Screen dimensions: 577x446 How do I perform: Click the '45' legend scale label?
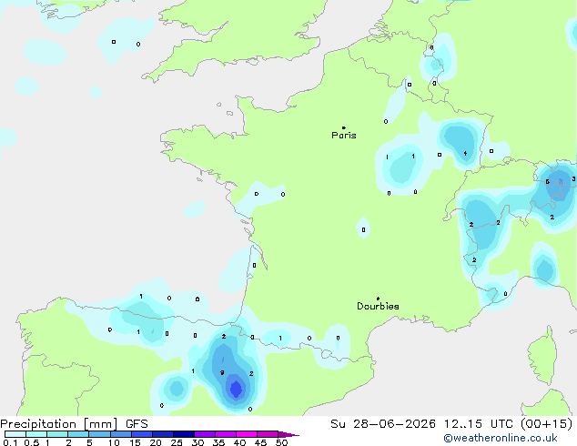tap(261, 442)
